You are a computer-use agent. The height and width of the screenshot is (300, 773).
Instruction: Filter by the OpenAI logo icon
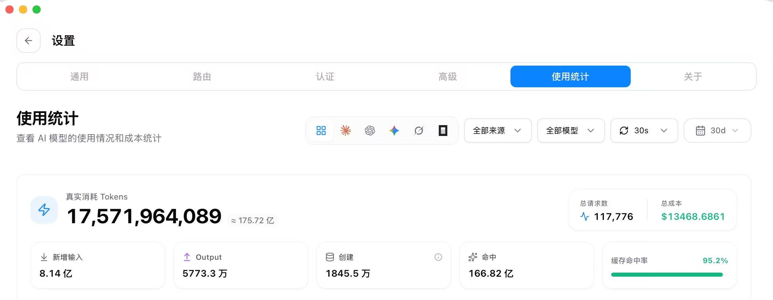click(x=370, y=131)
